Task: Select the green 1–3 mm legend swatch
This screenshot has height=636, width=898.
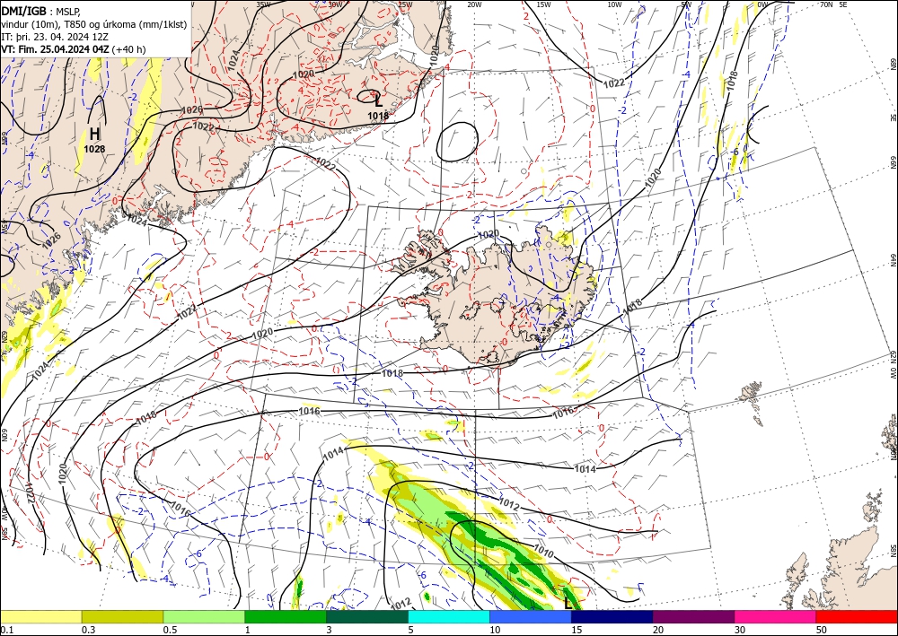Action: pos(286,616)
